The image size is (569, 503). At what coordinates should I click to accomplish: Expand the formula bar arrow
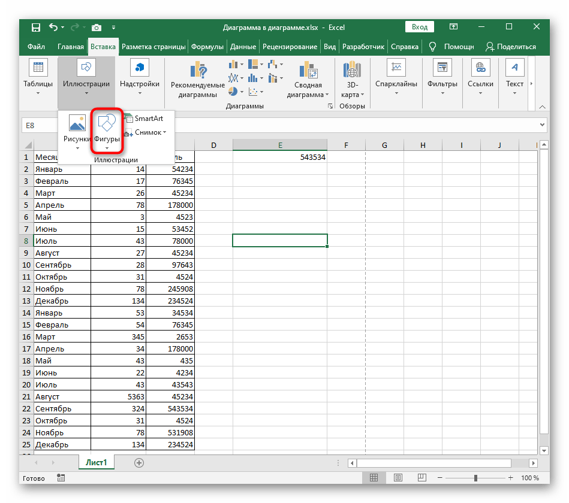(542, 125)
